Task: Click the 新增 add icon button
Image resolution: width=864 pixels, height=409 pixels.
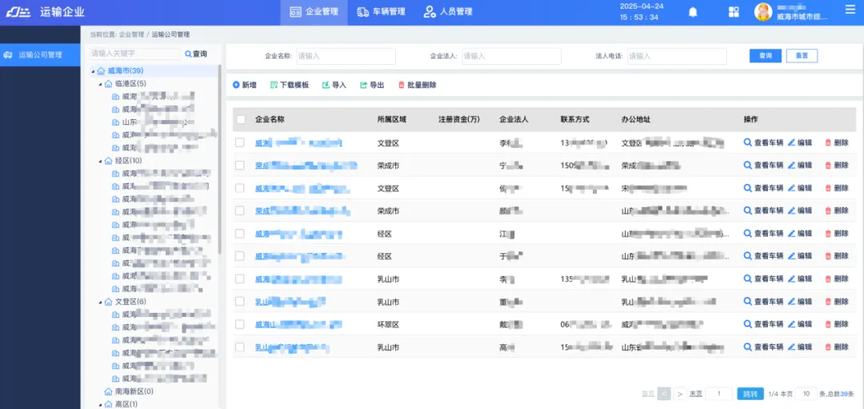Action: pos(236,85)
